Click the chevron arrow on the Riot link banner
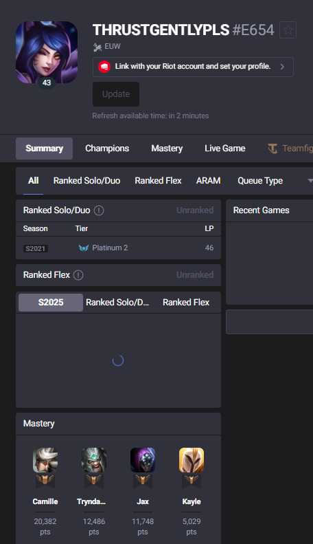This screenshot has width=313, height=544. click(x=282, y=67)
